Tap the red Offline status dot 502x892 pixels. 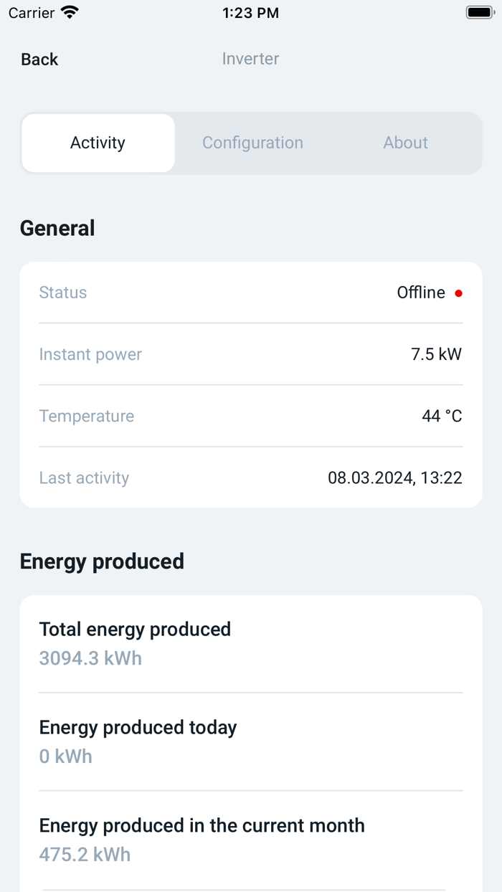pos(459,293)
